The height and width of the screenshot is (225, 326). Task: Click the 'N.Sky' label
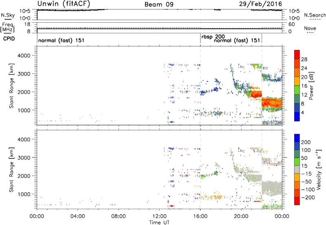coord(8,15)
